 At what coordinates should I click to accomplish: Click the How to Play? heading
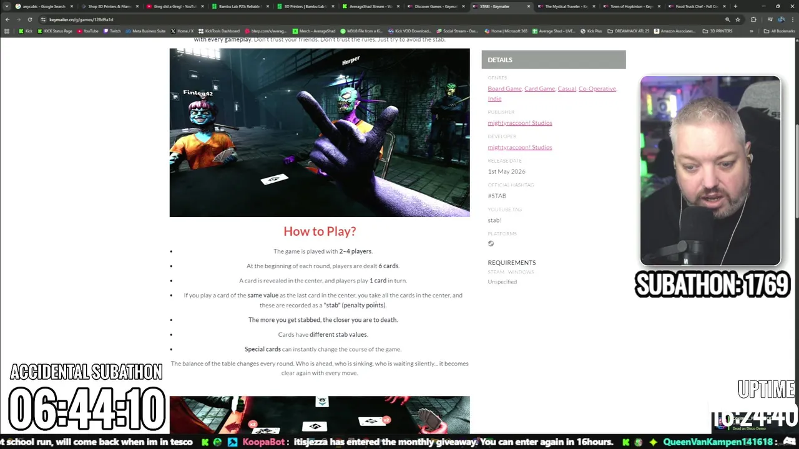tap(320, 231)
